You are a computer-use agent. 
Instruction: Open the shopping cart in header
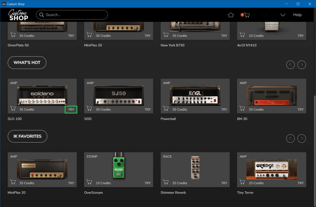pyautogui.click(x=245, y=15)
